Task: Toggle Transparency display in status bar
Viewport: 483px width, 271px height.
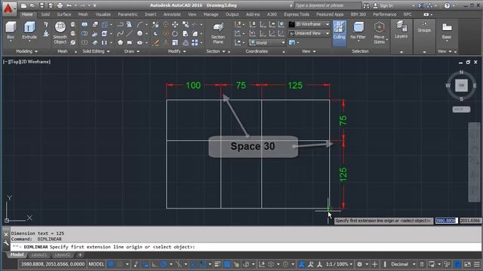Action: [x=227, y=264]
